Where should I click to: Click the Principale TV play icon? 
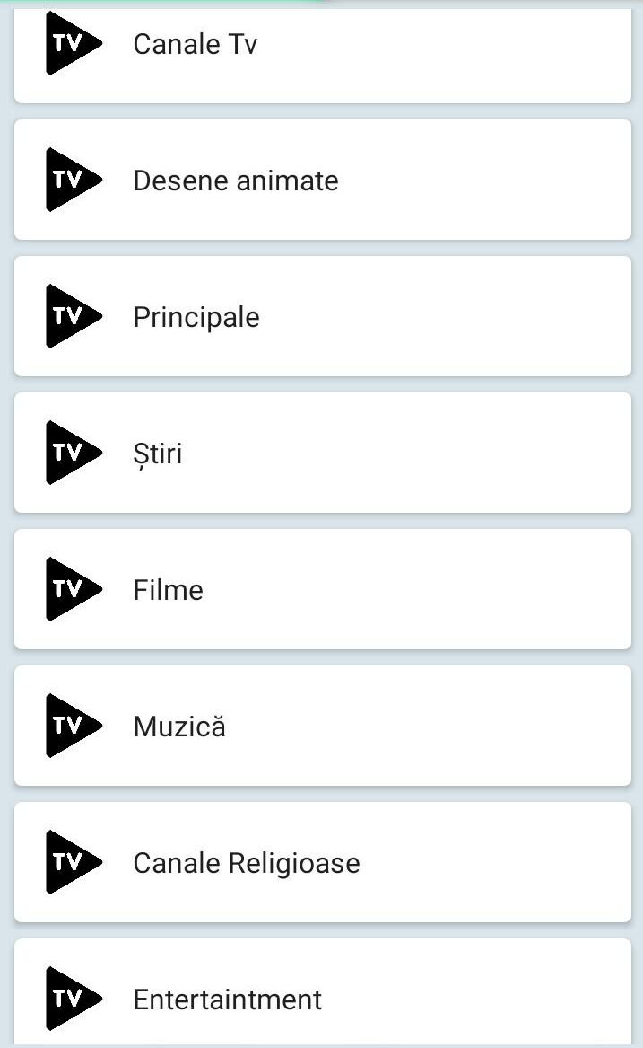click(x=72, y=316)
